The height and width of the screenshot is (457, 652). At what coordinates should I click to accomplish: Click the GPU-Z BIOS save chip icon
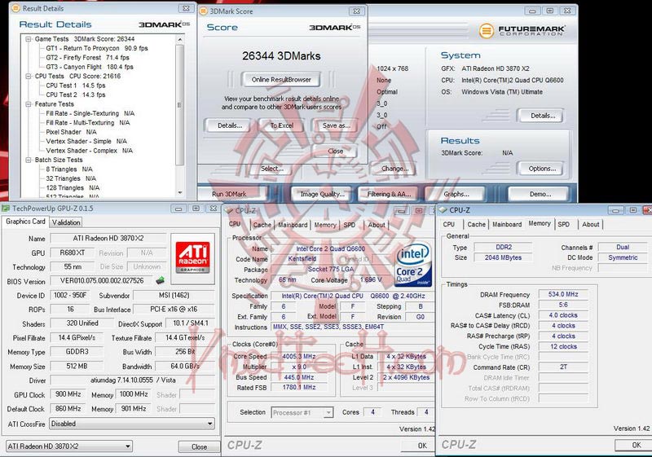160,280
